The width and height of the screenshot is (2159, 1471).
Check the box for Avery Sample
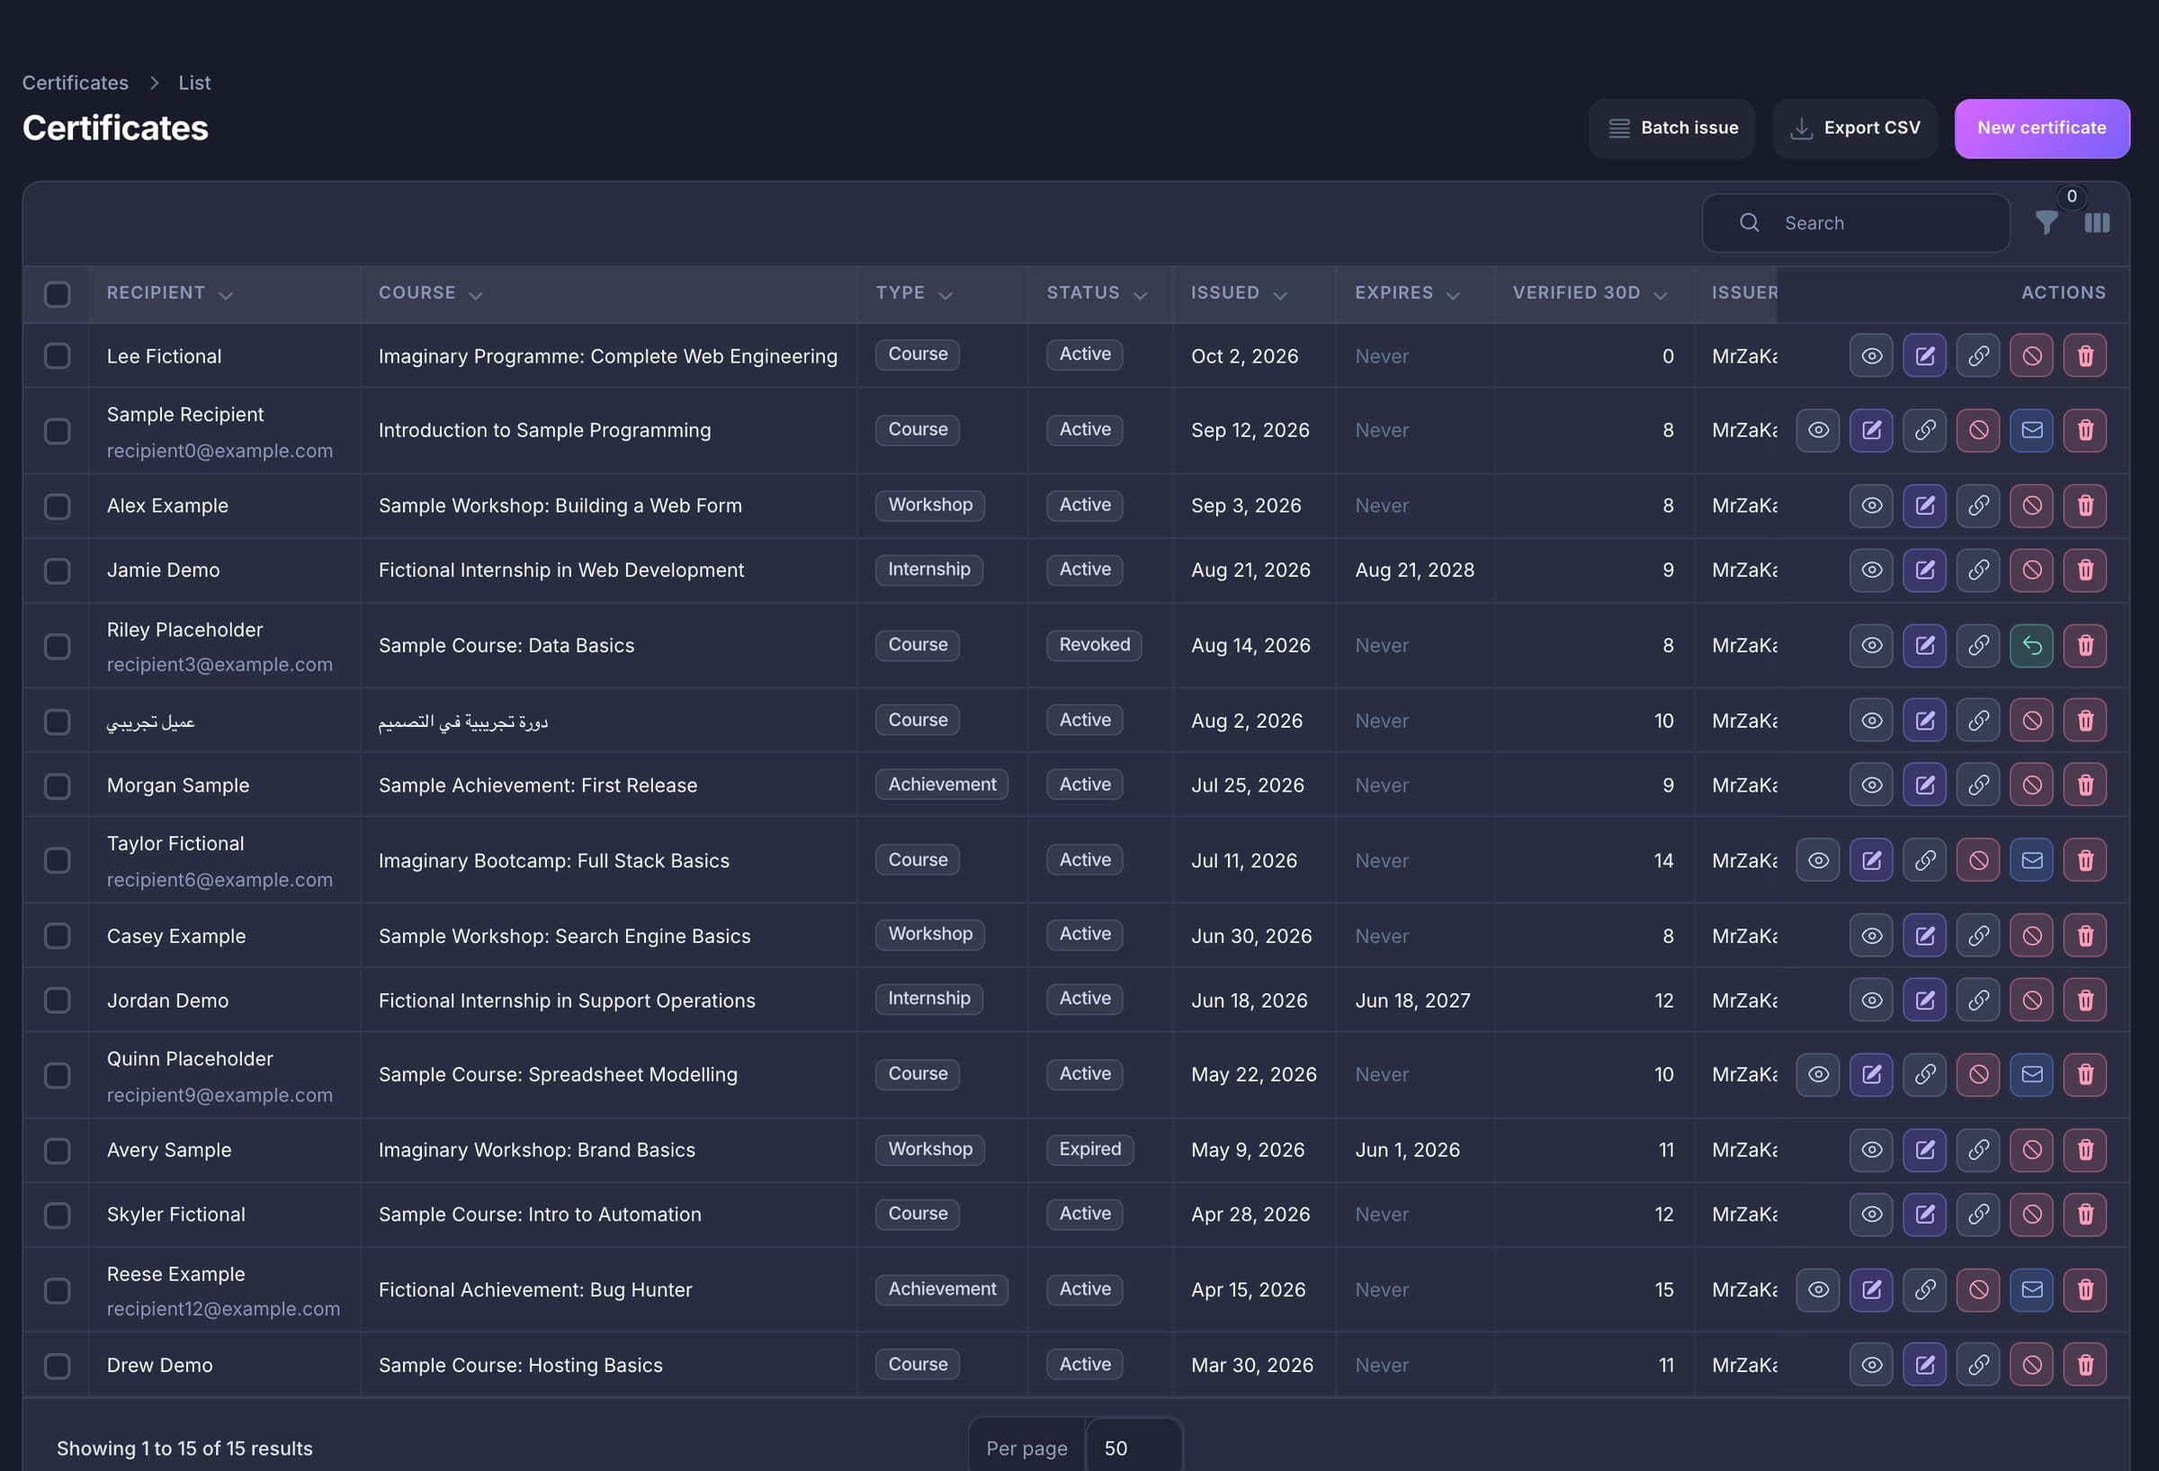(x=58, y=1151)
